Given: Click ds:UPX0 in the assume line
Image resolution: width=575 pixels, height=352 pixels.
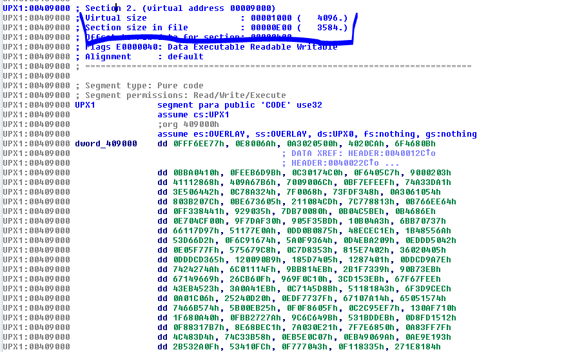Looking at the screenshot, I should 360,134.
